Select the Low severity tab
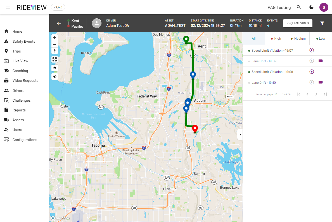This screenshot has height=222, width=332. tap(321, 39)
